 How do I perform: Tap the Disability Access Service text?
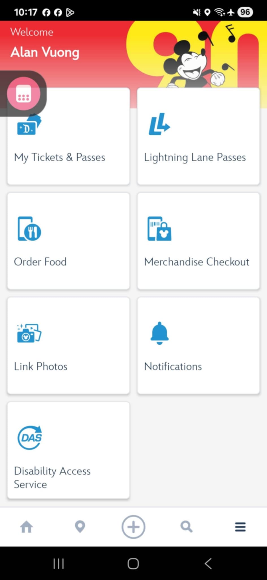[x=52, y=477]
